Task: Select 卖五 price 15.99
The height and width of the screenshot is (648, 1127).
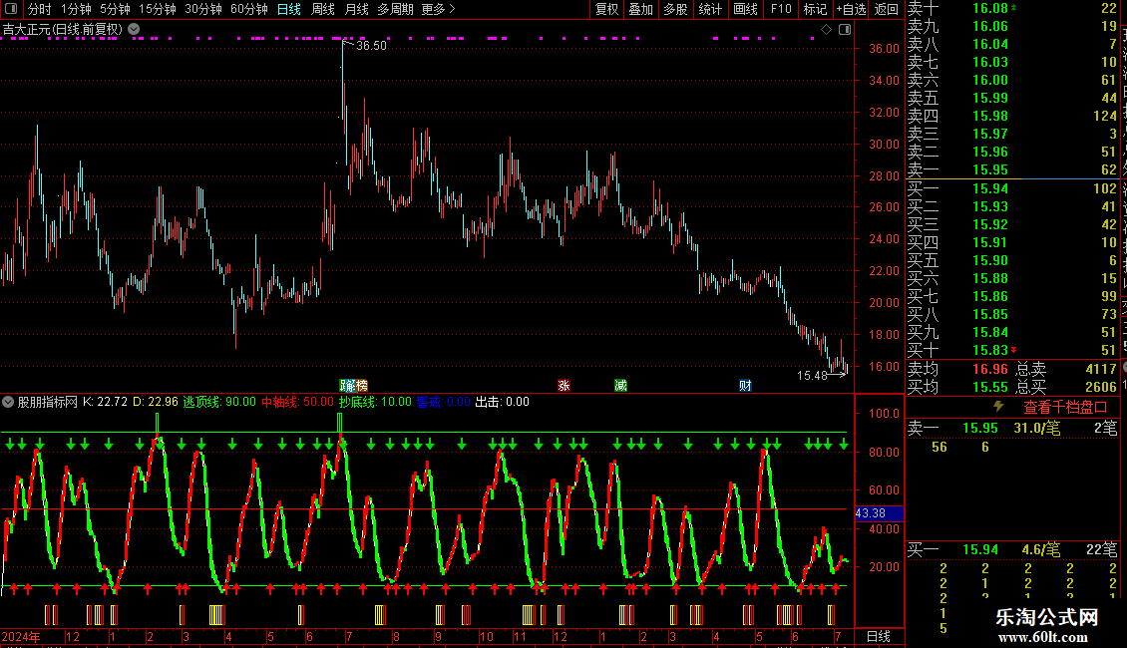Action: [989, 98]
